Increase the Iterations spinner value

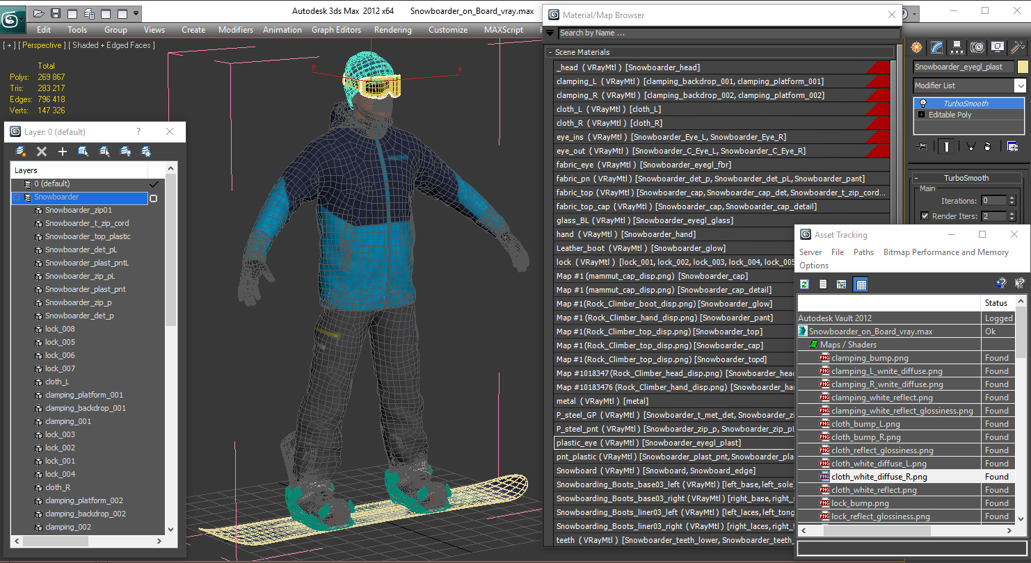(1012, 198)
